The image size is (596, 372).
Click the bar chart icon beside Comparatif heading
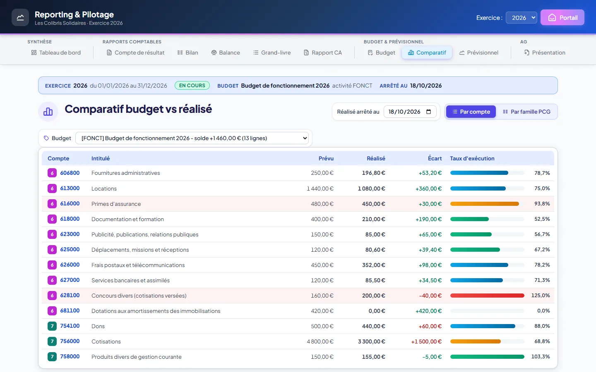tap(48, 112)
